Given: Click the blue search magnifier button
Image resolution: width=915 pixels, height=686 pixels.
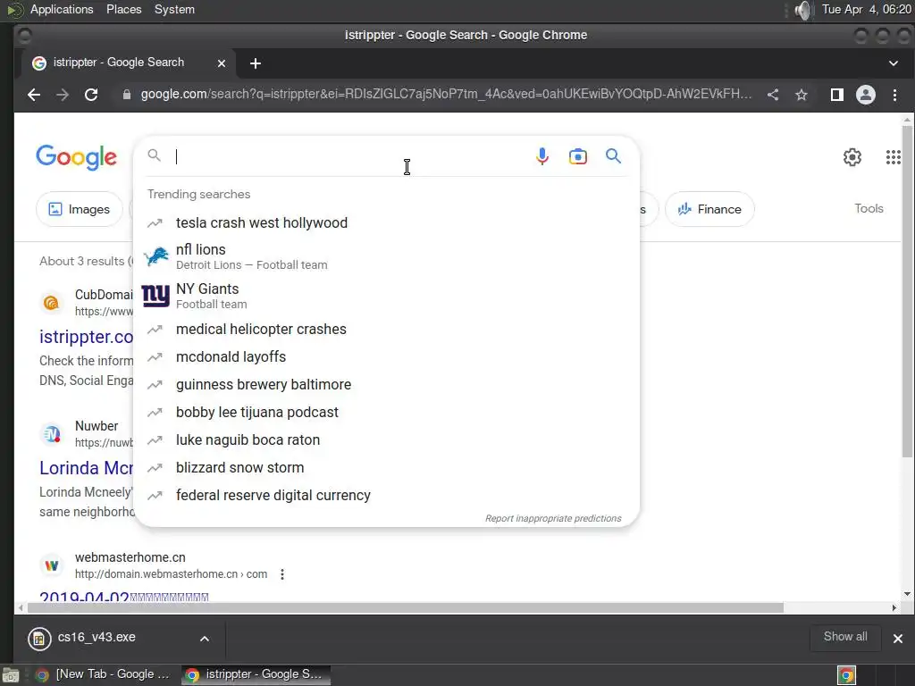Looking at the screenshot, I should (x=613, y=155).
